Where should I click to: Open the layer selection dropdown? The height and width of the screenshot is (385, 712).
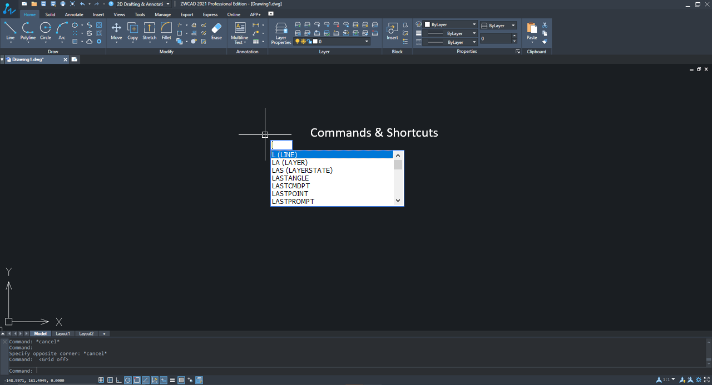click(367, 42)
